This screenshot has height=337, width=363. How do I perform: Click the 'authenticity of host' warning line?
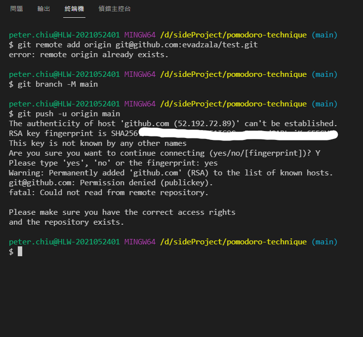[173, 123]
